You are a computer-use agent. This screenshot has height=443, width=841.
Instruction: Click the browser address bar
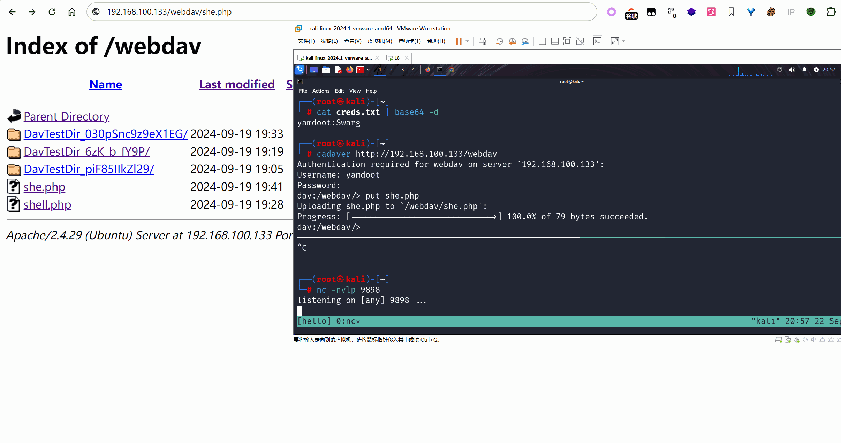click(x=342, y=12)
